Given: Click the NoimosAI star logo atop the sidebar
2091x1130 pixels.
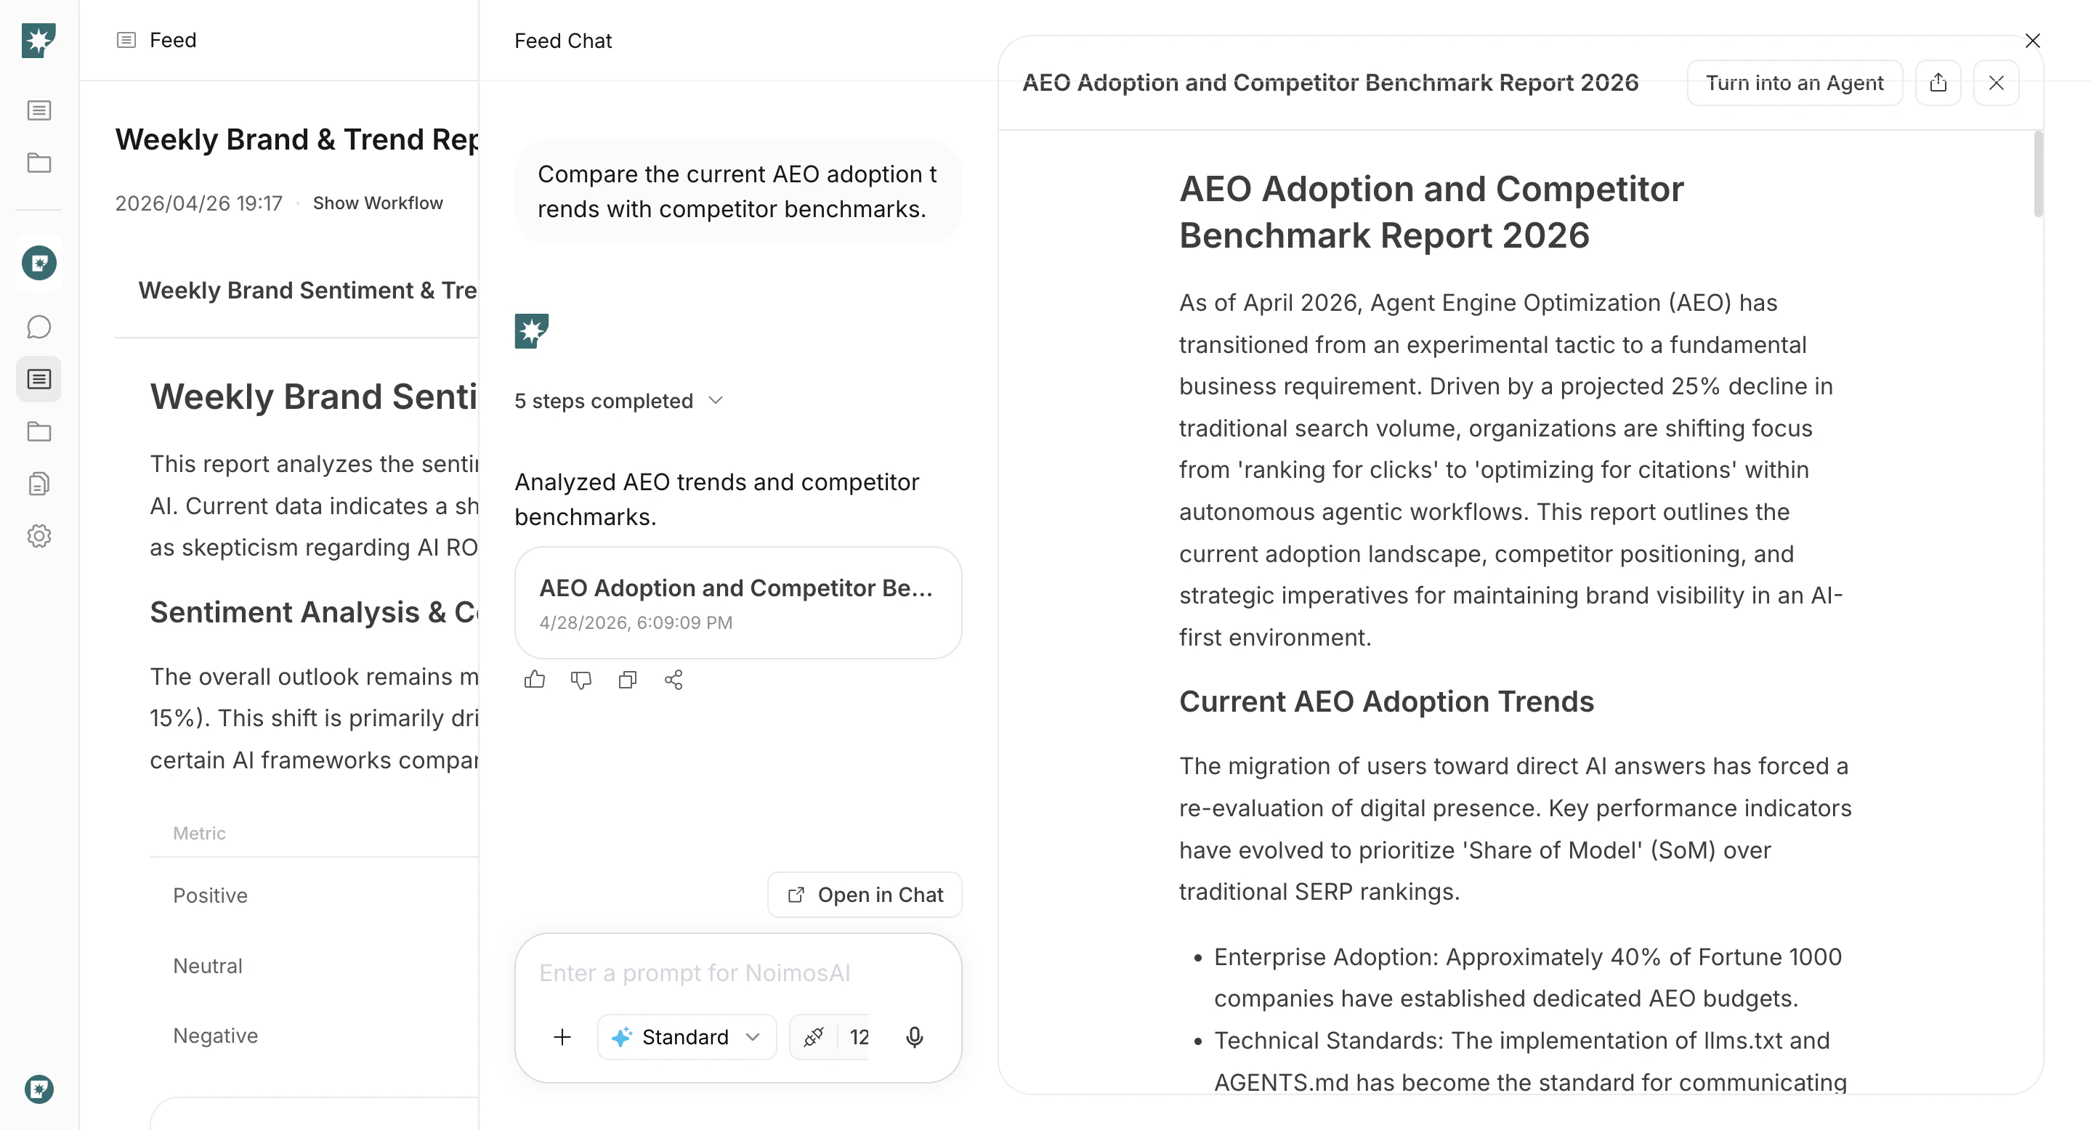Looking at the screenshot, I should click(39, 40).
